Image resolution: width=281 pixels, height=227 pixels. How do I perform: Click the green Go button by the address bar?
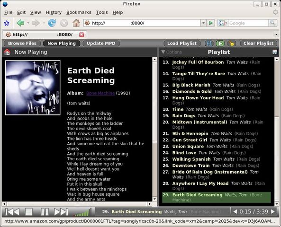click(210, 23)
